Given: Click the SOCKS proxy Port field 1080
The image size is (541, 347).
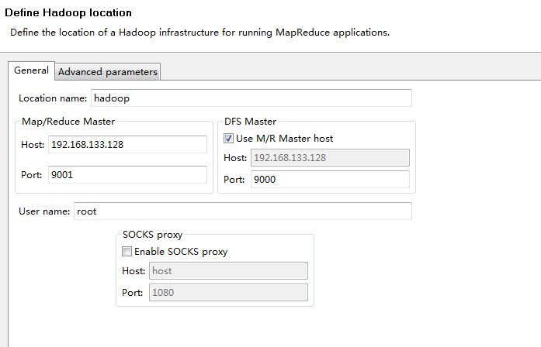Looking at the screenshot, I should point(228,292).
